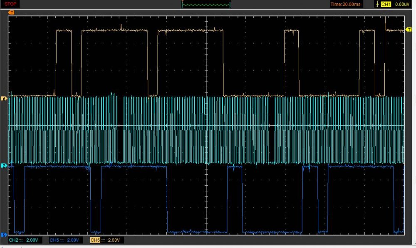Screen dimensions: 416x248
Task: Open the Time 20.00ms timebase setting
Action: tap(345, 4)
